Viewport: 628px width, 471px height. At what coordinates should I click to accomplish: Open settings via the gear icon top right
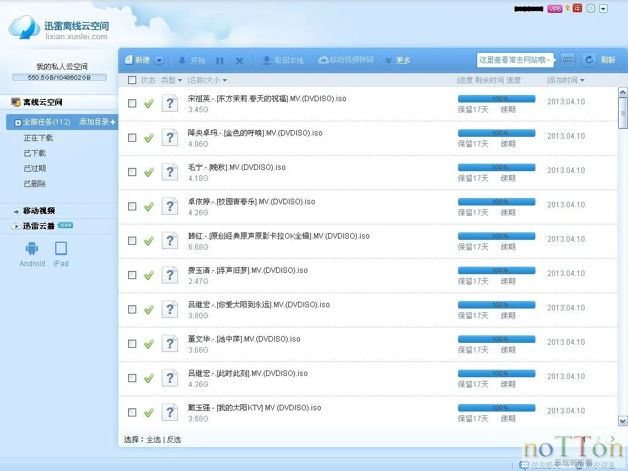590,8
